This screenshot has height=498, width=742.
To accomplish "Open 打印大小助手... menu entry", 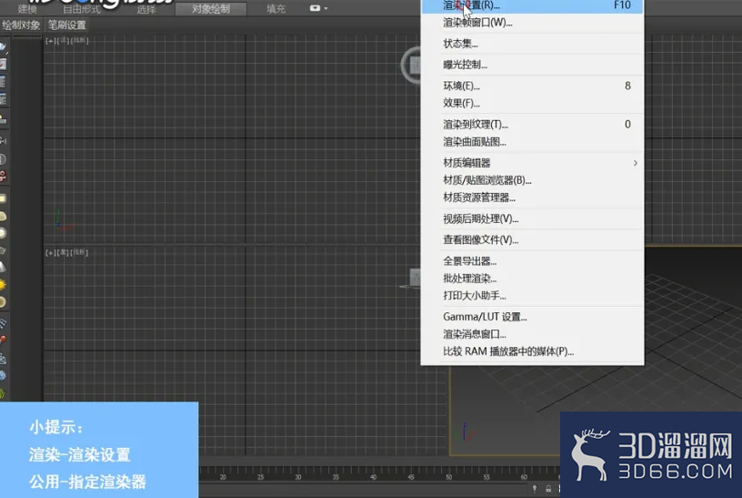I will coord(532,296).
